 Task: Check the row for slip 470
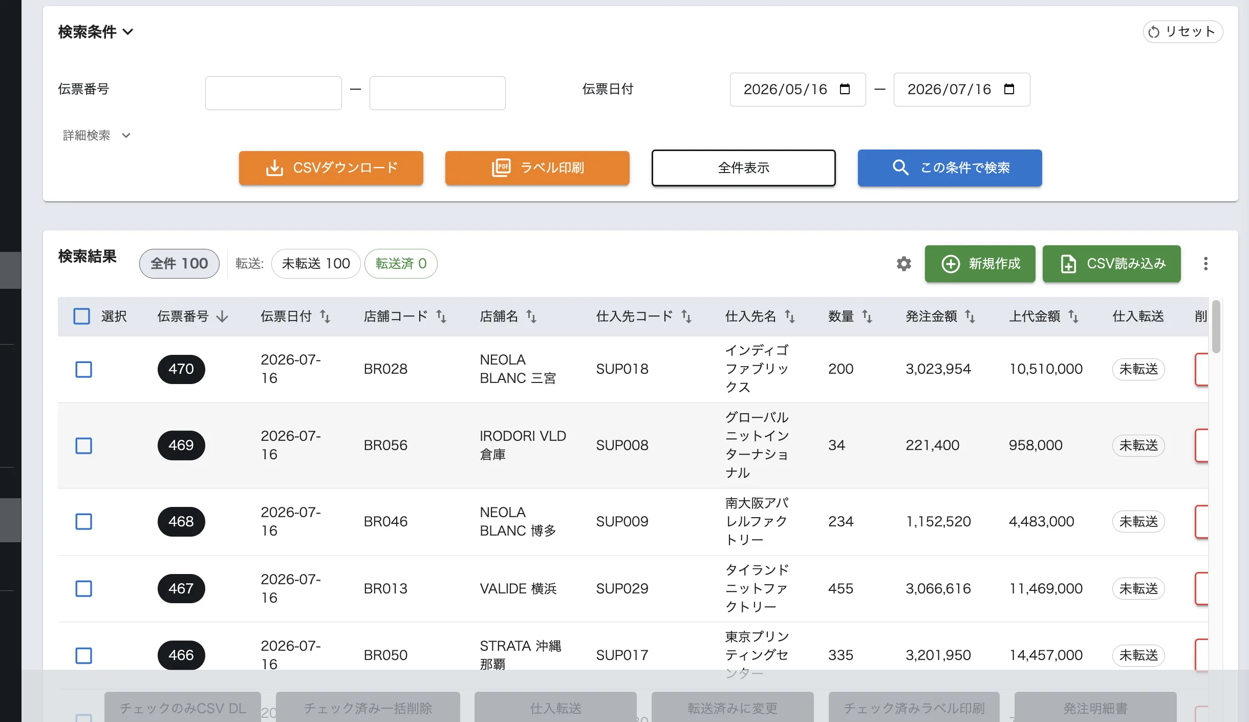click(x=83, y=369)
